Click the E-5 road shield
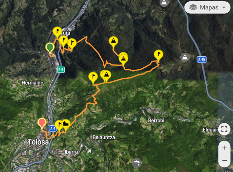The width and height of the screenshot is (233, 172). 61,70
